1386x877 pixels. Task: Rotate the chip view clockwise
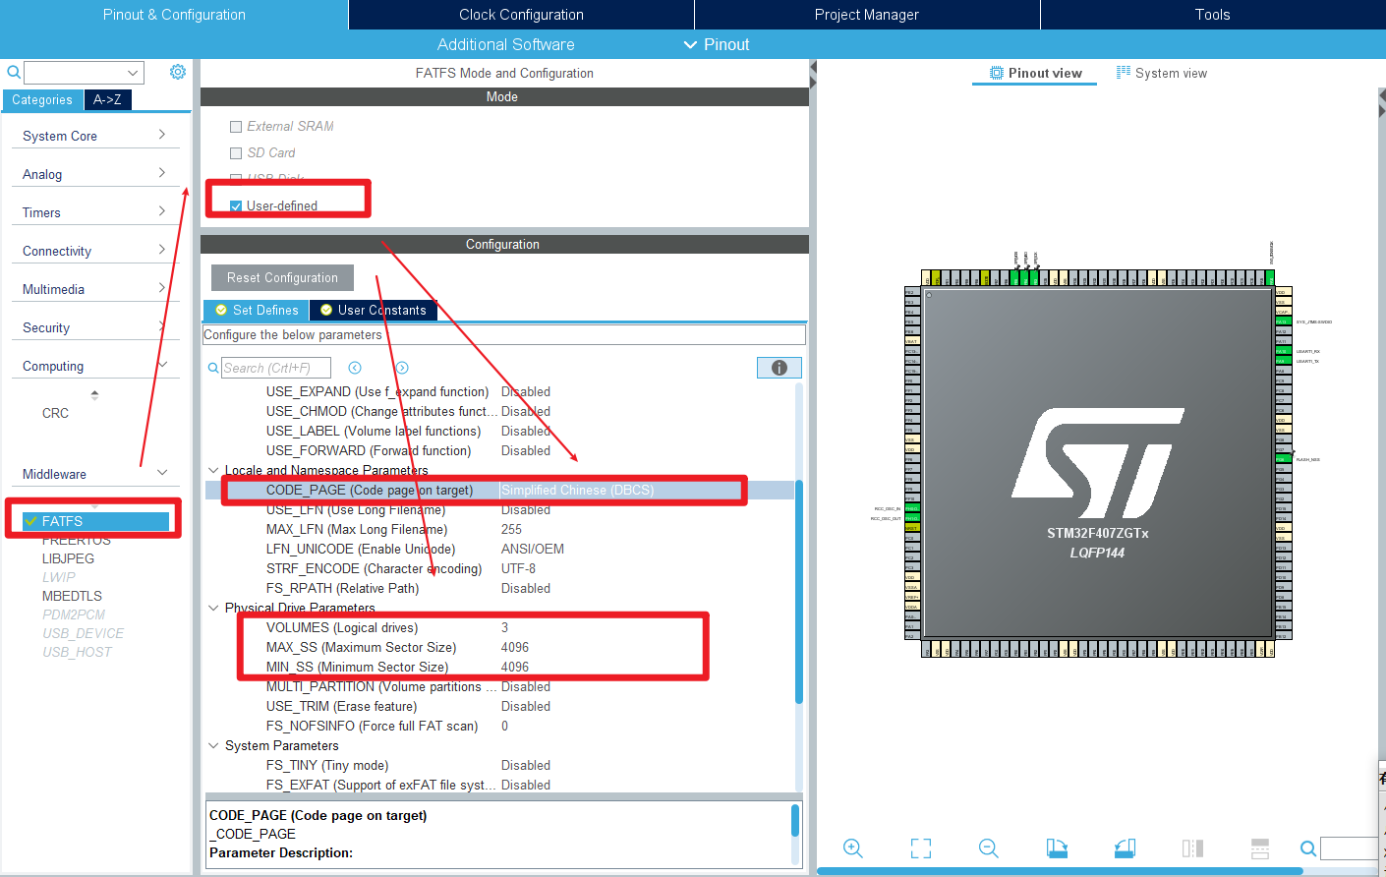click(x=1056, y=848)
